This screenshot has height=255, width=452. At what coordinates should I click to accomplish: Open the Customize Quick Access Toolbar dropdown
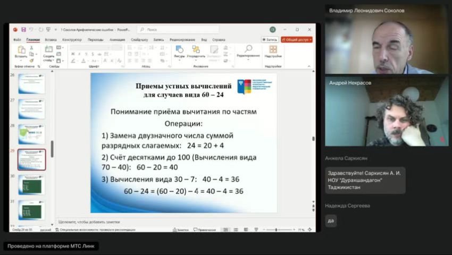(x=56, y=30)
